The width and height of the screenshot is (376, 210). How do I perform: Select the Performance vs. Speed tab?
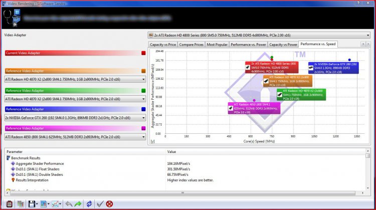(318, 44)
